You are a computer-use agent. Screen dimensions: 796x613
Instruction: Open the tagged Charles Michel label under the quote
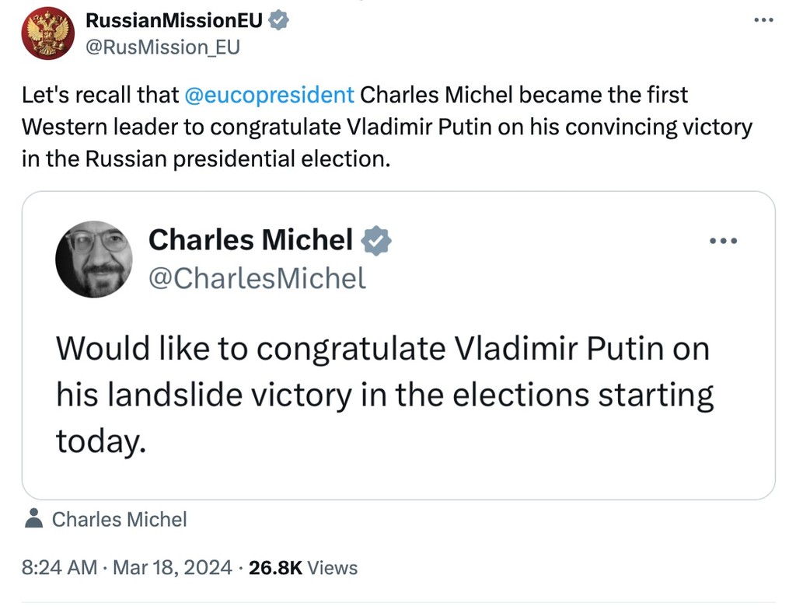pos(119,519)
